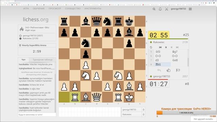Open the hamburger menu icon
The height and width of the screenshot is (122, 217).
click(190, 9)
